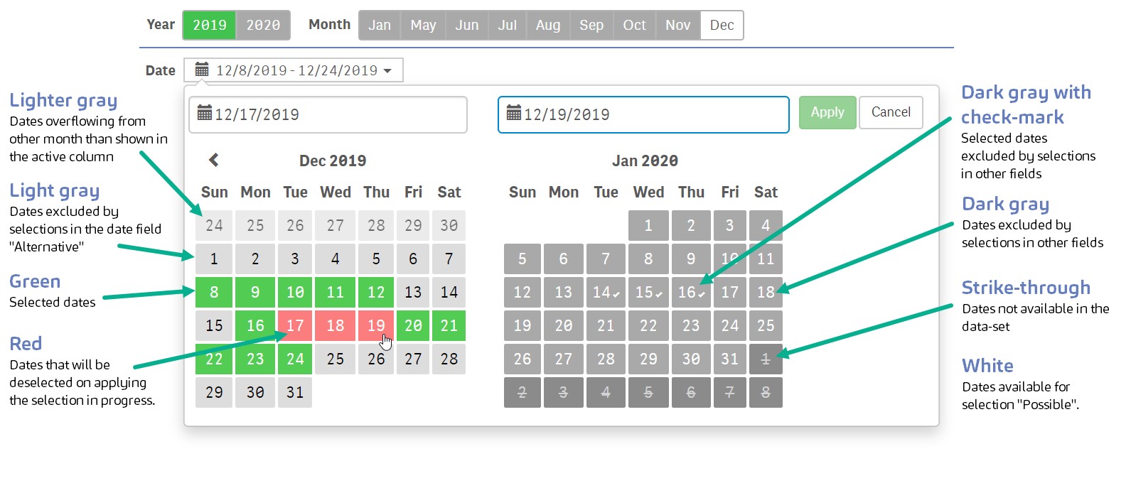Click check-marked date 16 in Jan 2020
Screen dimensions: 1131x488
(690, 292)
